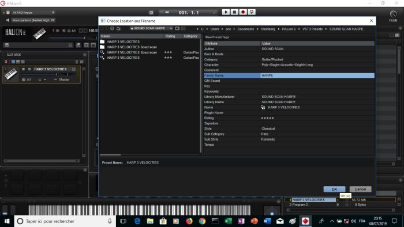Click the Rating column header
This screenshot has width=404, height=227.
pos(170,36)
